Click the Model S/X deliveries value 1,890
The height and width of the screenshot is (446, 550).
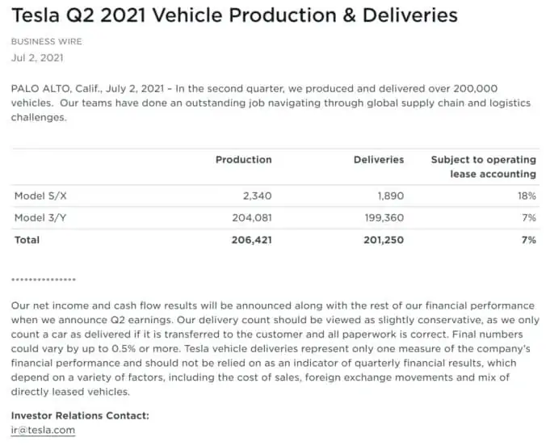click(391, 196)
